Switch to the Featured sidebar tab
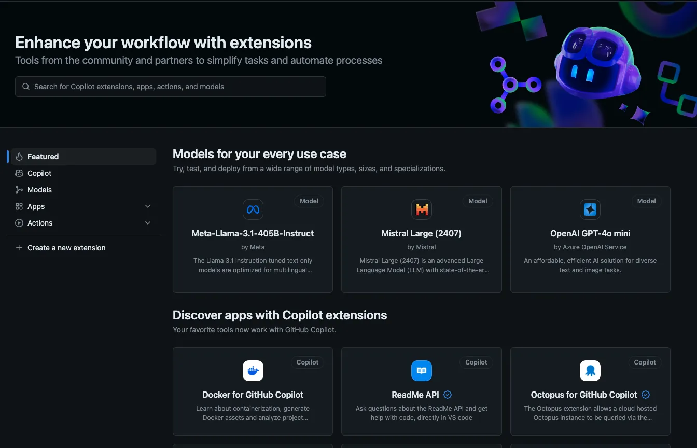The height and width of the screenshot is (448, 697). pyautogui.click(x=43, y=156)
